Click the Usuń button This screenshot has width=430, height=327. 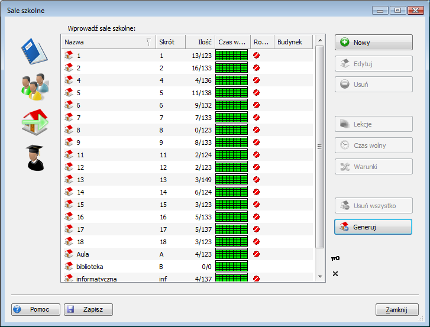pos(373,84)
